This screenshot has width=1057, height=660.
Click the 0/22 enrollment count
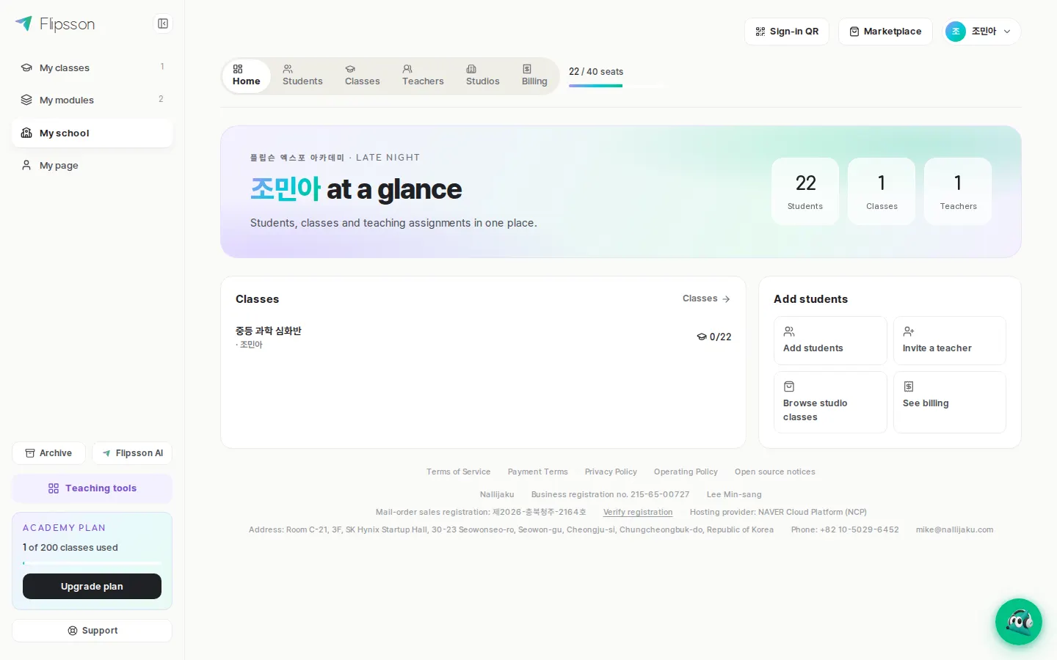(x=714, y=337)
